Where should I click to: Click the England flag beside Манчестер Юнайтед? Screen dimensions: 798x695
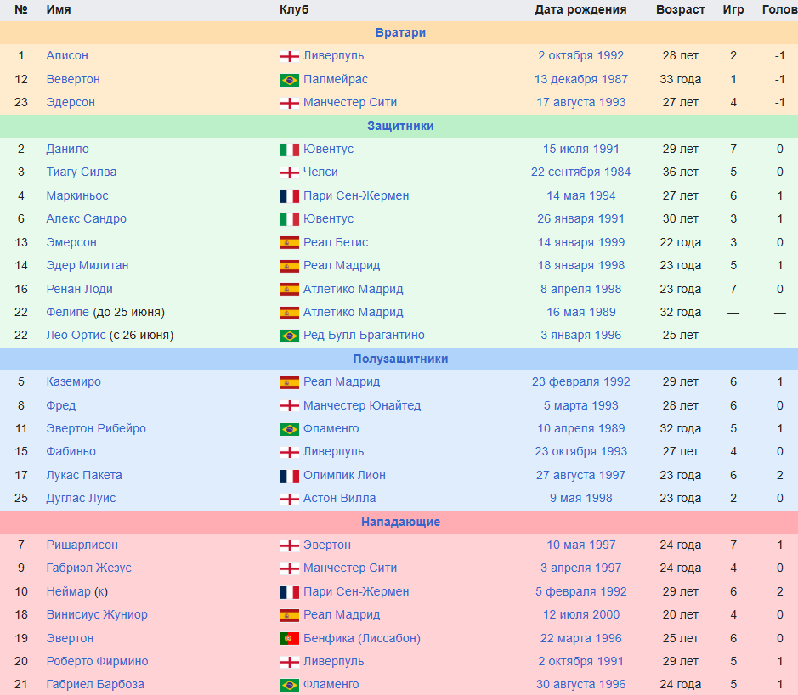(290, 406)
